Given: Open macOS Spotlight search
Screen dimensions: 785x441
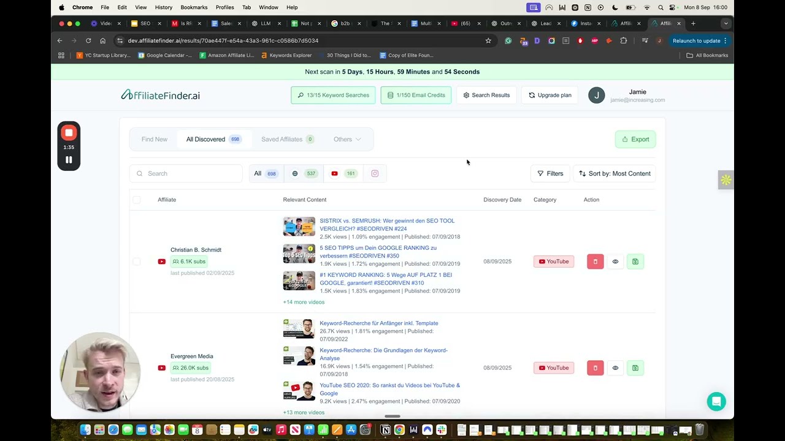Looking at the screenshot, I should tap(660, 7).
